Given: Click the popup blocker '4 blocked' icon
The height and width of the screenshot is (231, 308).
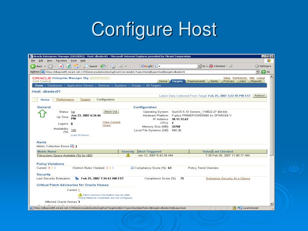Looking at the screenshot, I should 211,66.
